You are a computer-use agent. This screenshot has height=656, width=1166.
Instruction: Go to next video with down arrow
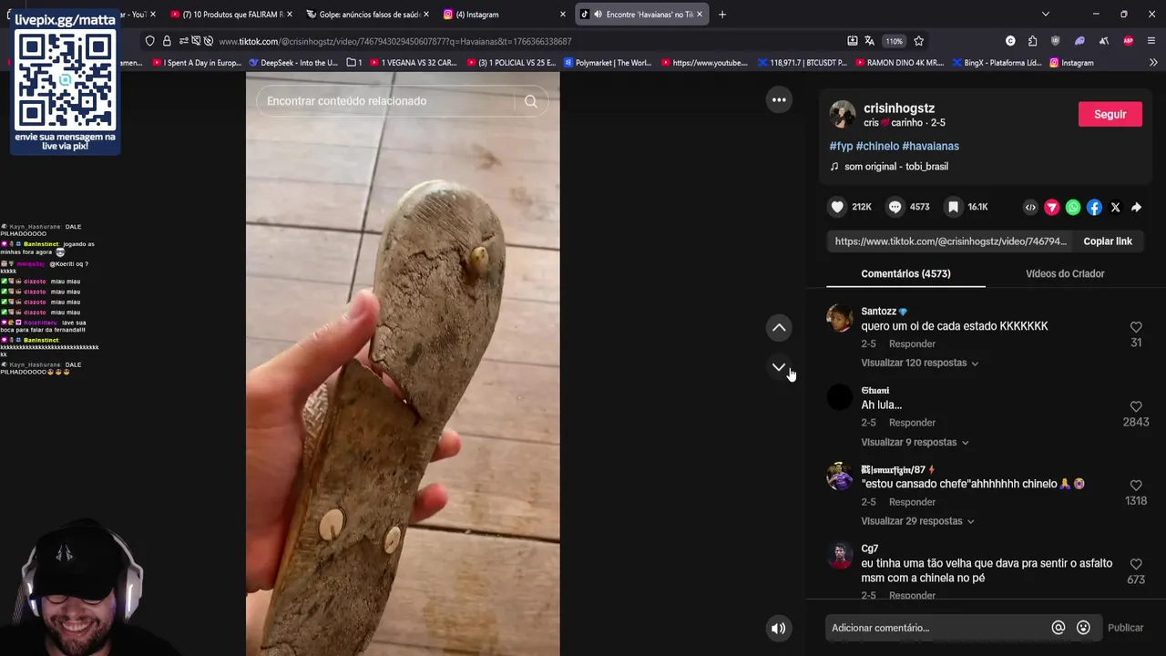point(779,367)
